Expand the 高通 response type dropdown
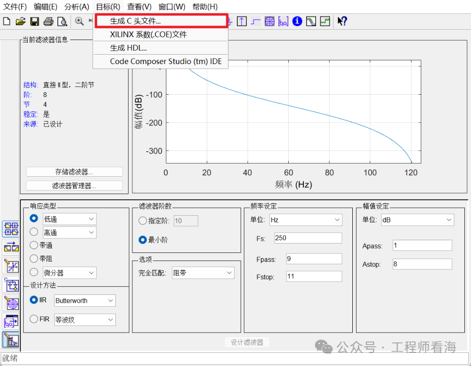Screen dimensions: 471x366 click(x=69, y=233)
